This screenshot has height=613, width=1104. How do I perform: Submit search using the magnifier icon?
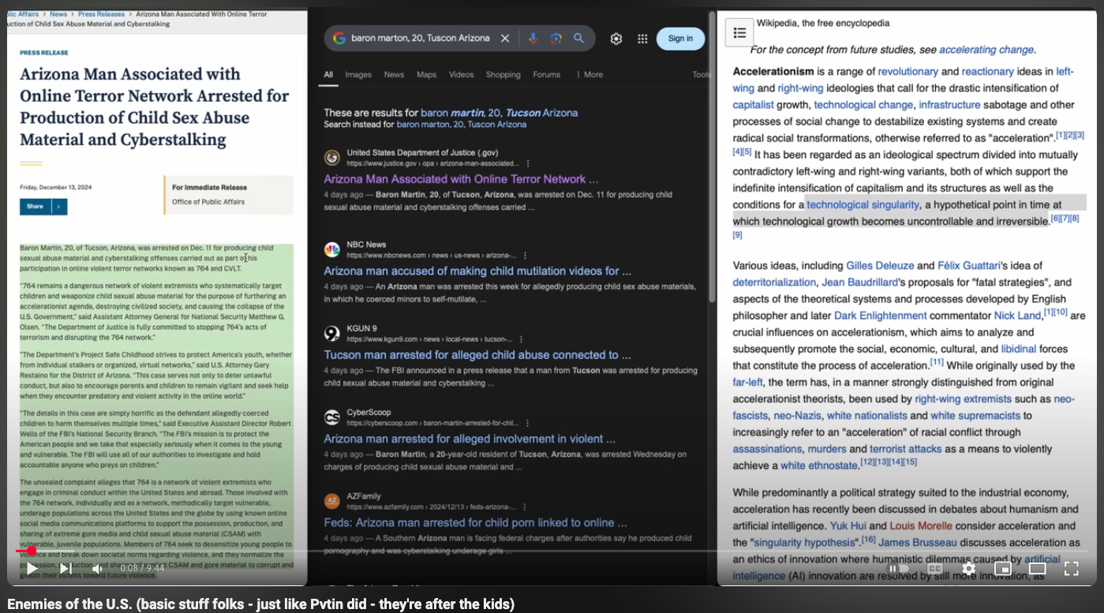tap(578, 38)
